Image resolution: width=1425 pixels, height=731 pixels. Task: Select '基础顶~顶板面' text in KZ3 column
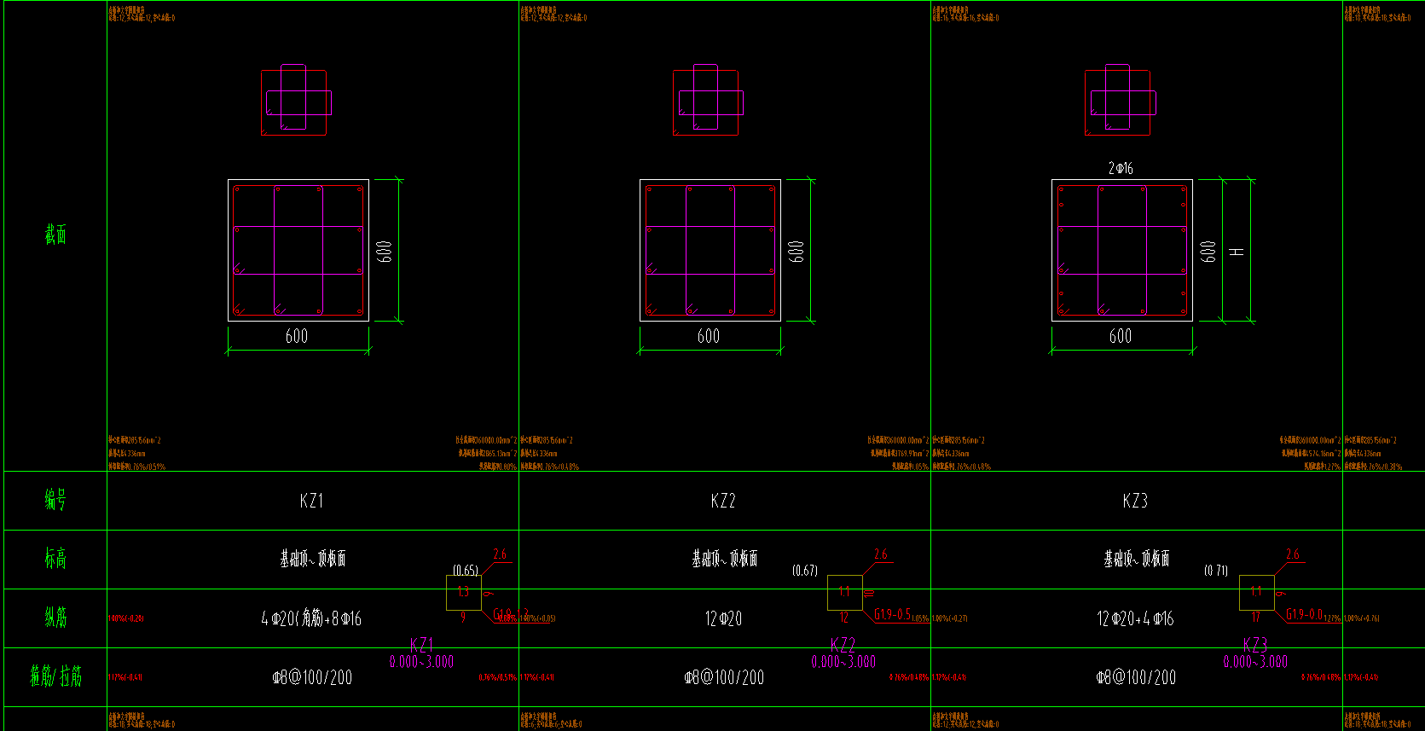coord(1137,559)
